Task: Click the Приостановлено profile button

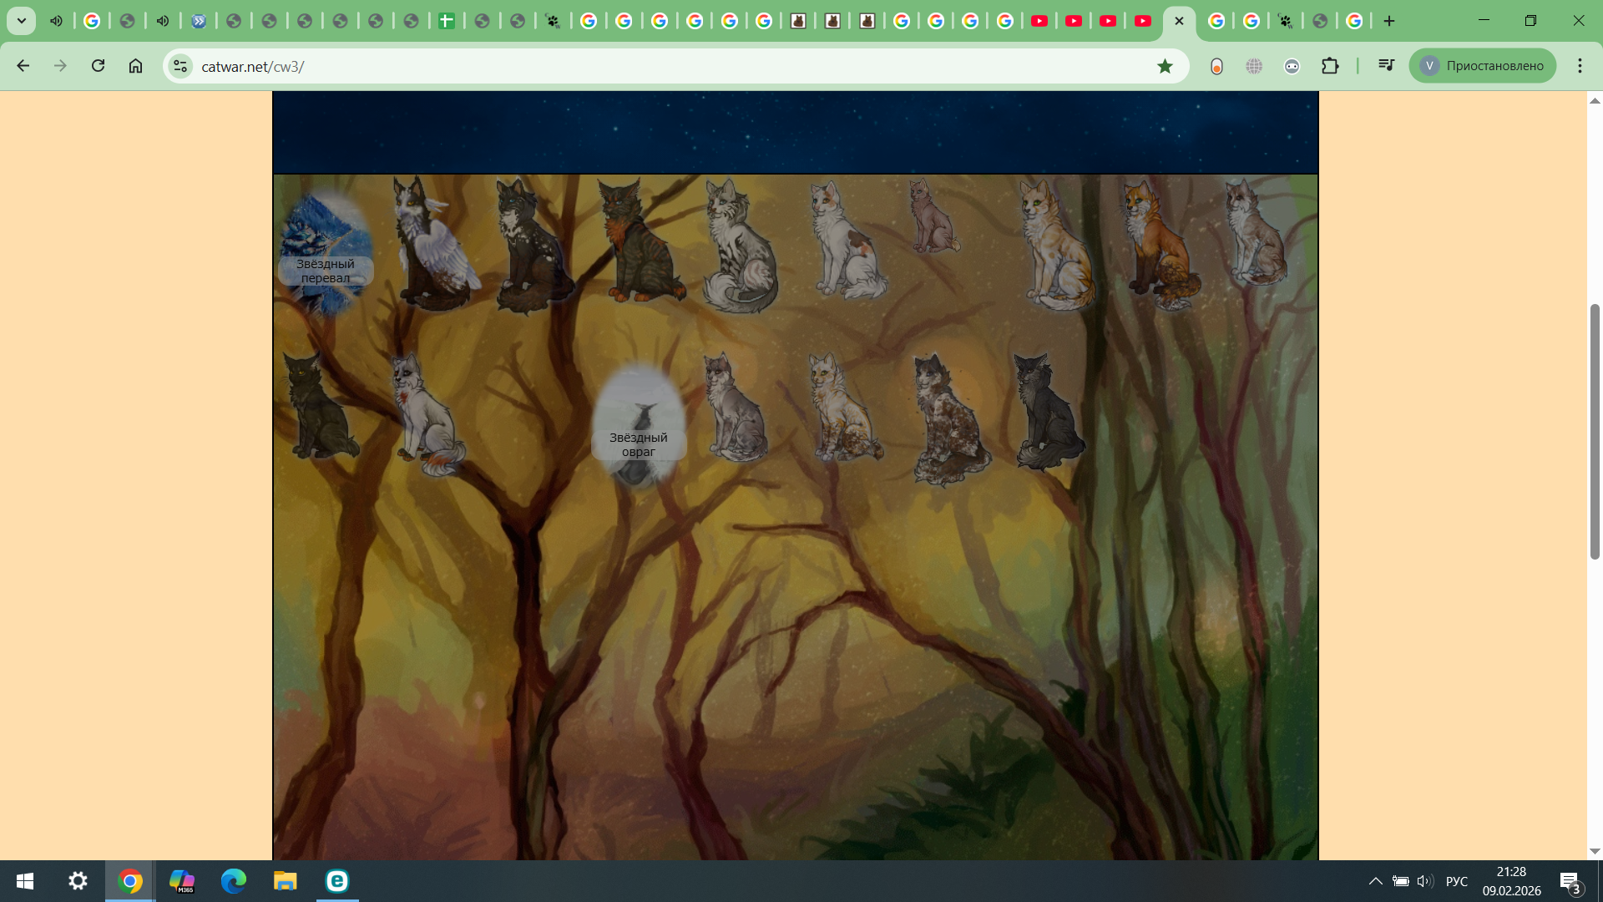Action: point(1482,66)
